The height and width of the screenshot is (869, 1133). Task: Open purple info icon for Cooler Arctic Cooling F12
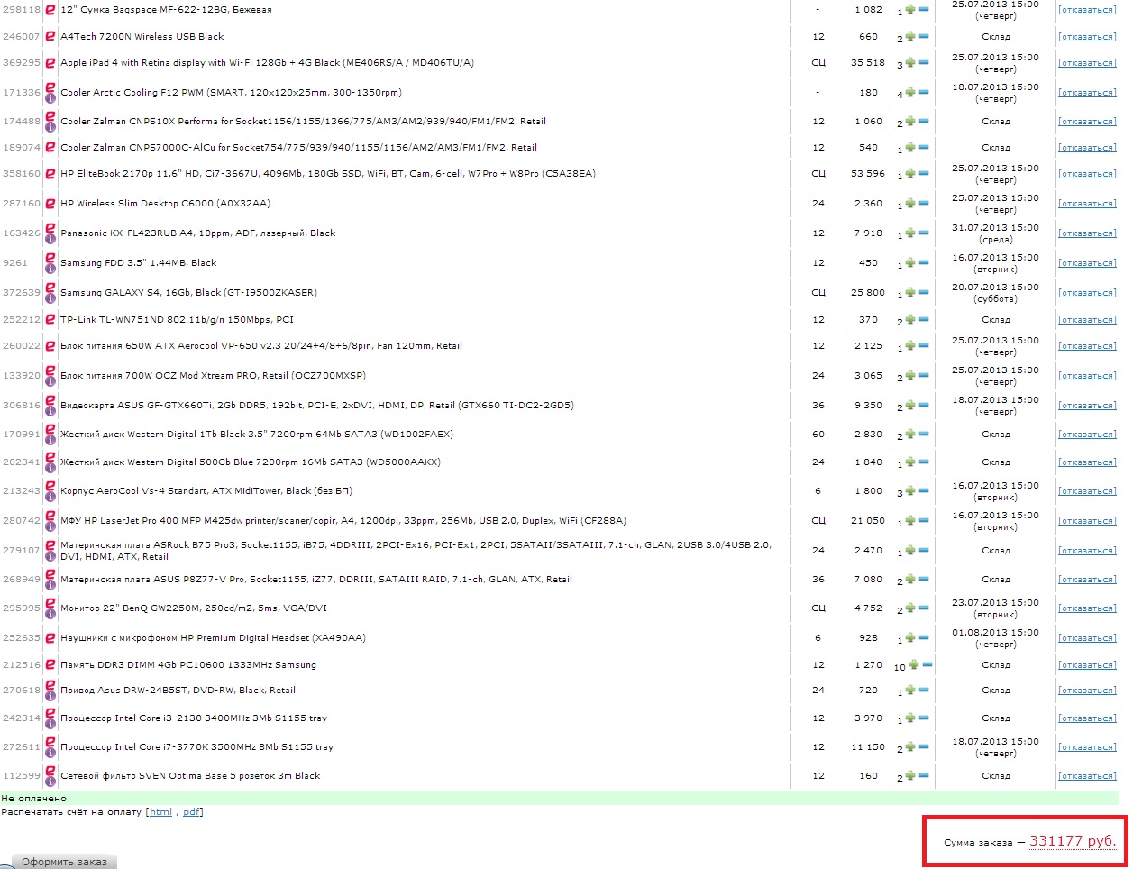tap(50, 99)
